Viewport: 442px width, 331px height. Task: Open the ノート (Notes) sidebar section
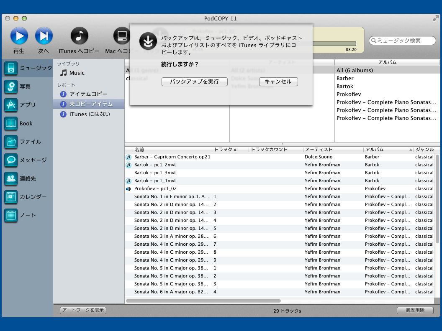[x=27, y=215]
